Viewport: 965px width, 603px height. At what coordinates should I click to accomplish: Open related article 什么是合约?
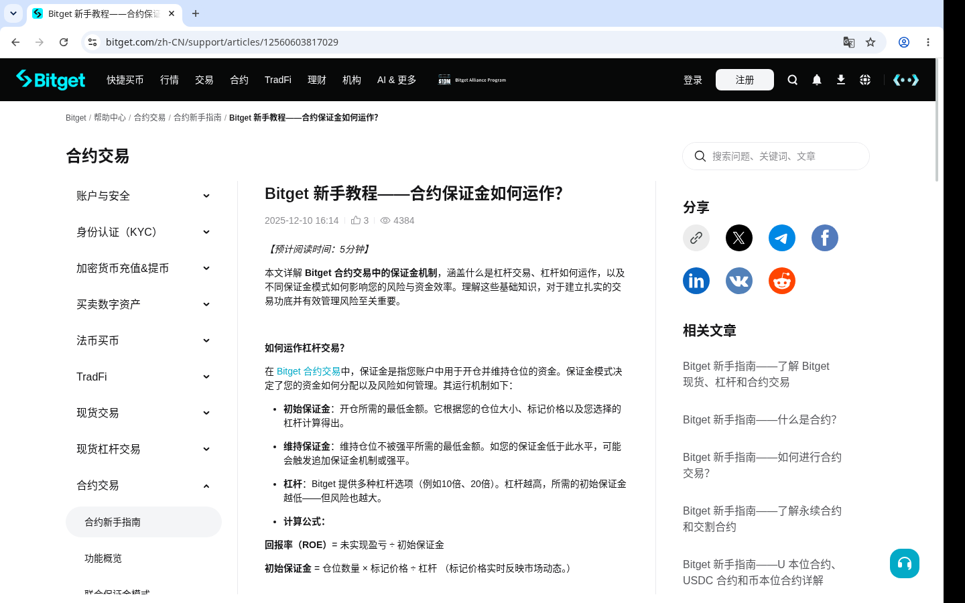click(x=759, y=419)
